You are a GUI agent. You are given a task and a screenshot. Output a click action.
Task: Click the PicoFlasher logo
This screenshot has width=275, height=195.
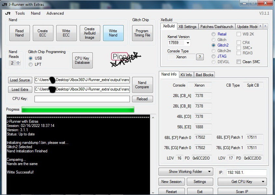point(126,59)
